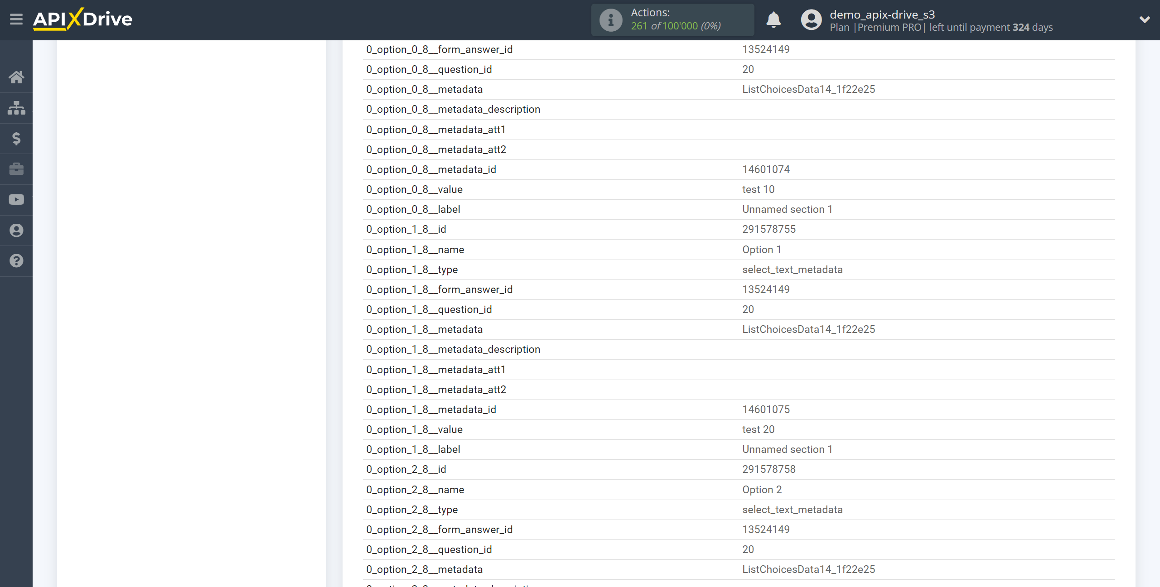Image resolution: width=1160 pixels, height=587 pixels.
Task: Click 0_option_2_8__form_answer_id row
Action: click(x=739, y=529)
